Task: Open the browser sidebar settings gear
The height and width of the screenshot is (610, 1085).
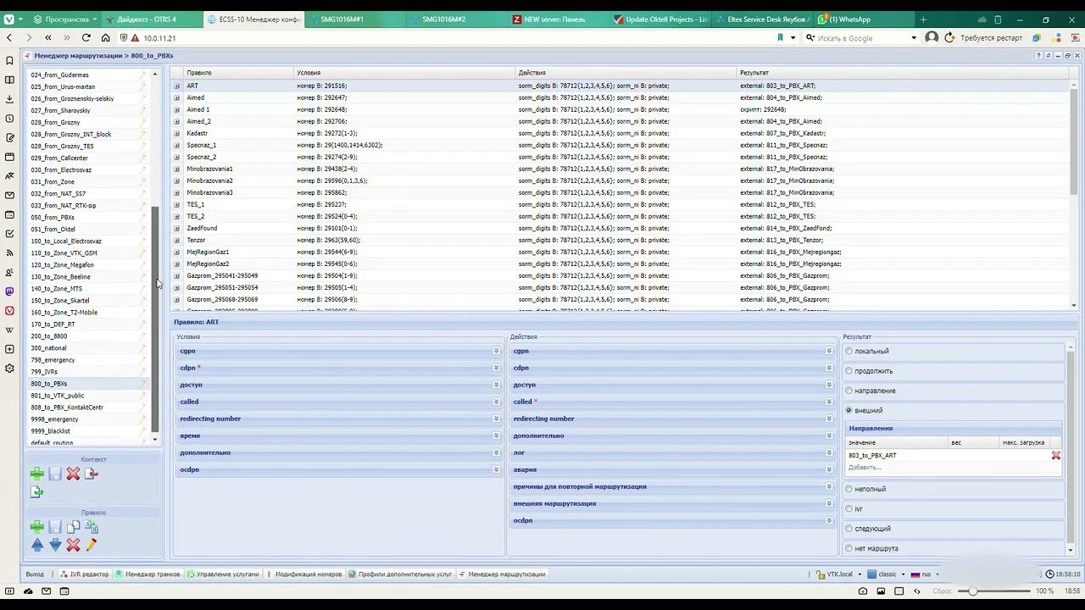Action: tap(9, 369)
